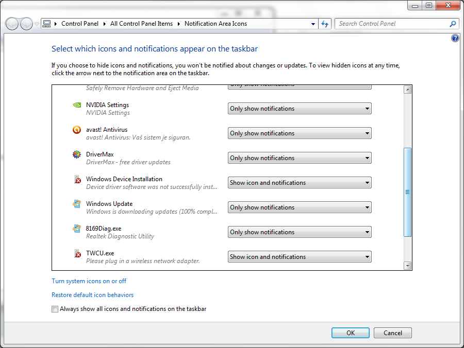Click the TWCU.exe wireless adapter icon
The width and height of the screenshot is (464, 348).
[77, 253]
